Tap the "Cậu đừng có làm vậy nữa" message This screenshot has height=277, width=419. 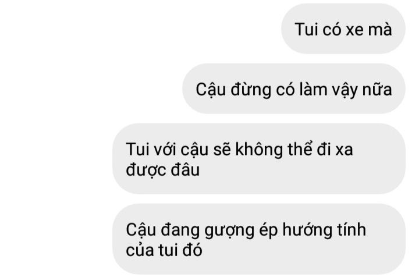(x=294, y=88)
